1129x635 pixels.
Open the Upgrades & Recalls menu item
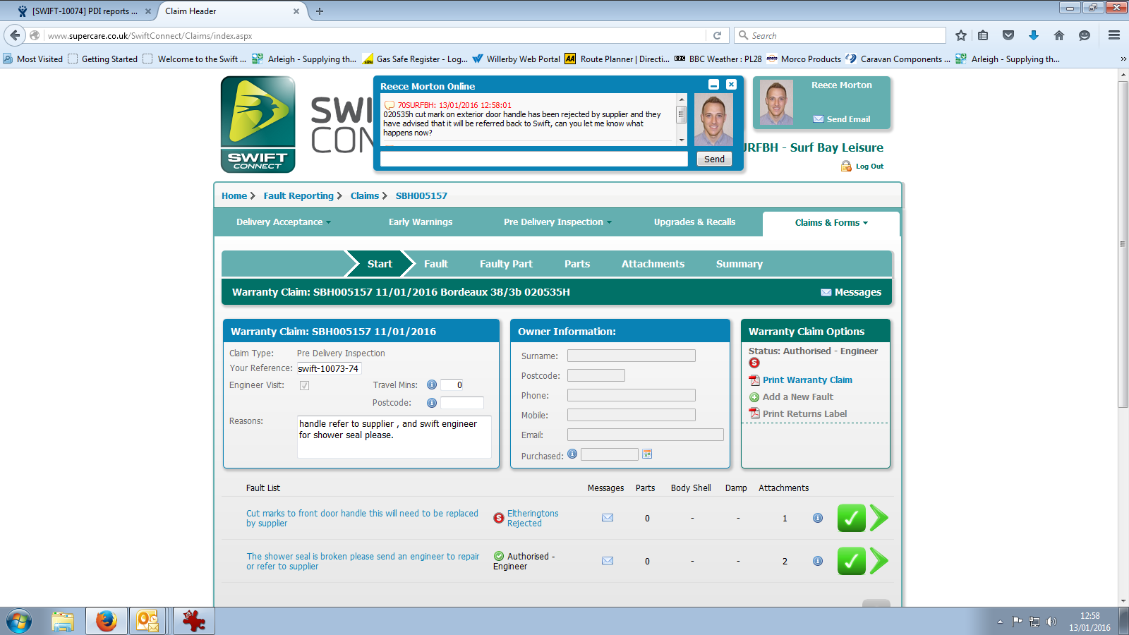pos(694,222)
